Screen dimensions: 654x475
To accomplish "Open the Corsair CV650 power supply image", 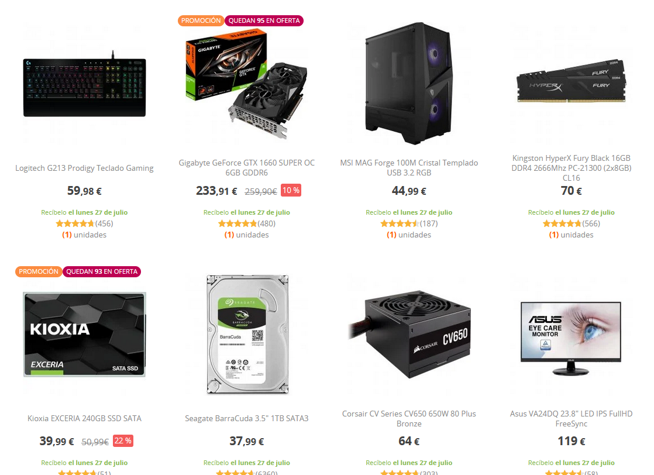I will [x=409, y=335].
